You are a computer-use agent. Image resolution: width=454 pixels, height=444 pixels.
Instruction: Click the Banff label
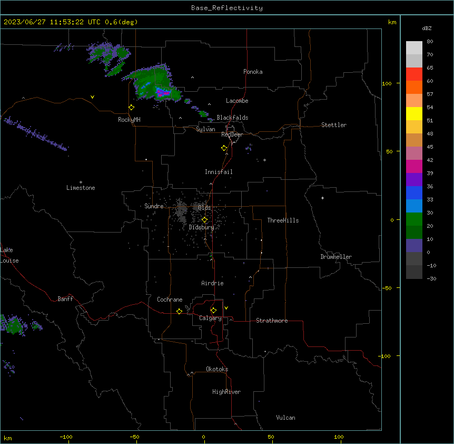coord(65,299)
